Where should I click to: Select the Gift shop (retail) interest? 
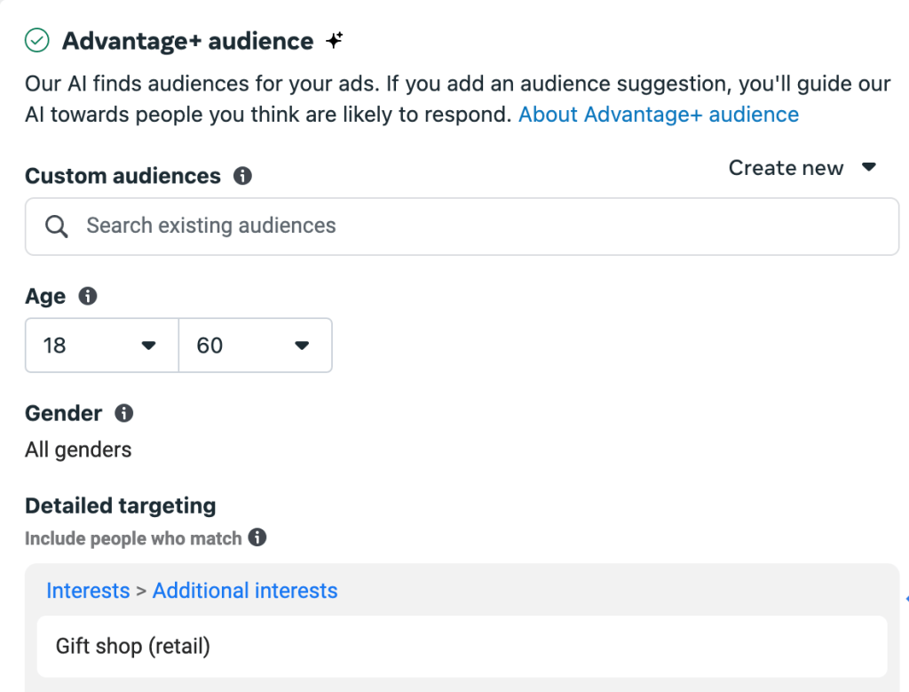coord(133,646)
